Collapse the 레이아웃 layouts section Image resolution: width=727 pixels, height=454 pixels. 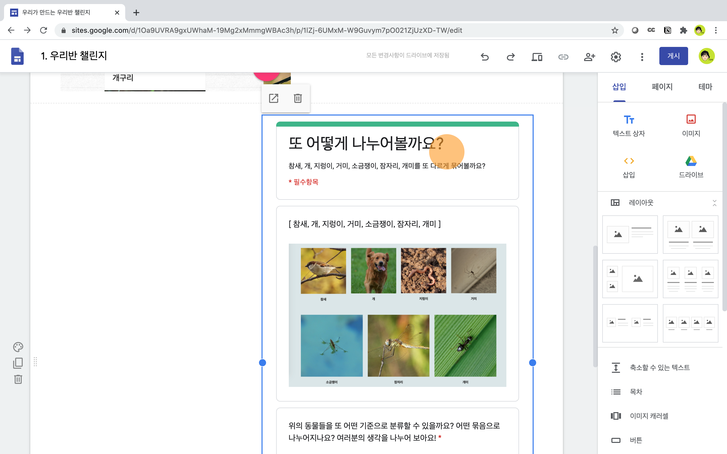714,203
